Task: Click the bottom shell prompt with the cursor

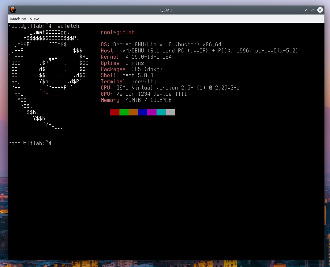Action: pyautogui.click(x=33, y=143)
